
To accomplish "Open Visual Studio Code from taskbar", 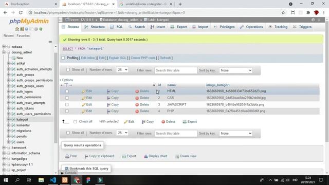I will point(53,180).
